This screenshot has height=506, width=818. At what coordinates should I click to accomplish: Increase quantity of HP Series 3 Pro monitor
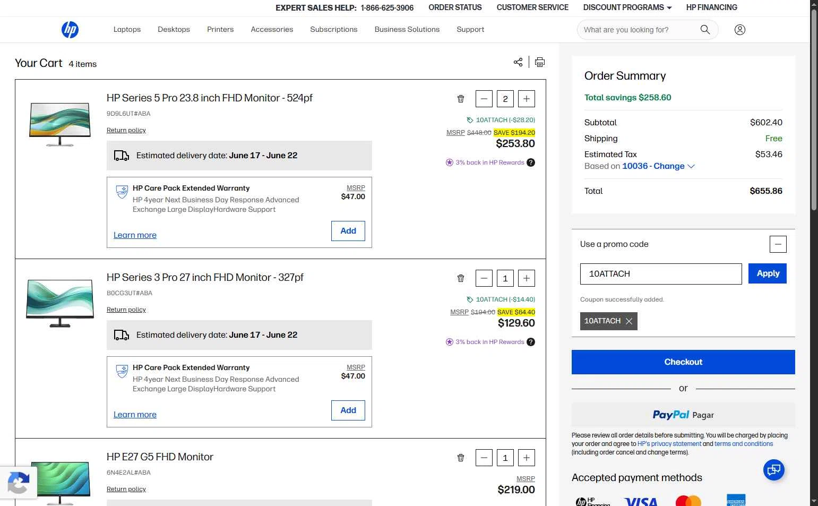[527, 278]
